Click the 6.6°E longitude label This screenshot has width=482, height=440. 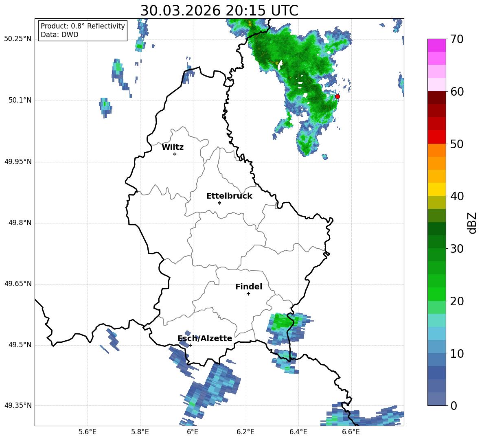pyautogui.click(x=351, y=432)
